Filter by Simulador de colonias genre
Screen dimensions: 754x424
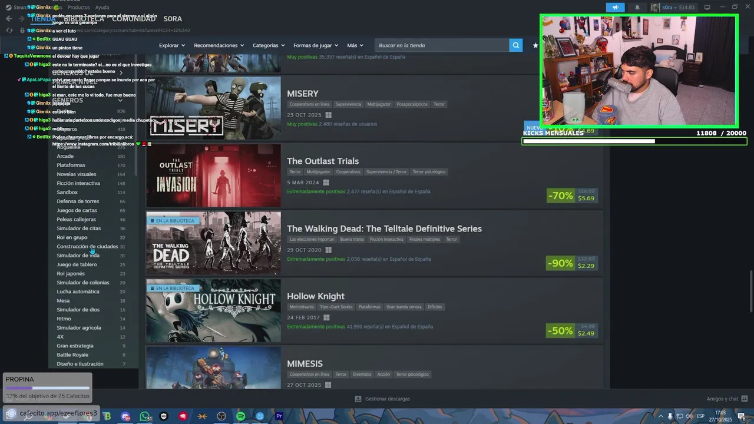[83, 283]
